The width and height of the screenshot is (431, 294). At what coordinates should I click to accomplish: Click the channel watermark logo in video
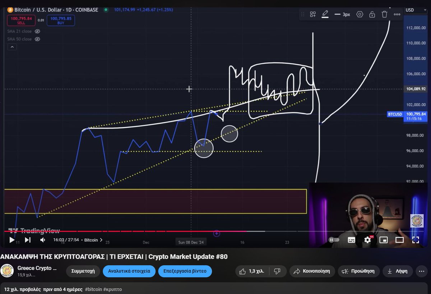click(417, 220)
